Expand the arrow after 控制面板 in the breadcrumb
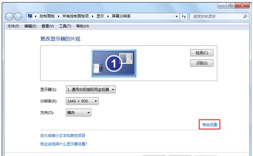 59,16
